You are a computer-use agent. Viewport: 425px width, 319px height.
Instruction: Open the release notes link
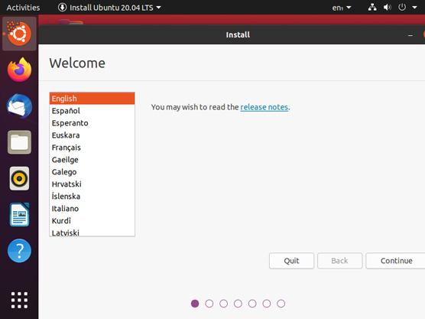264,107
